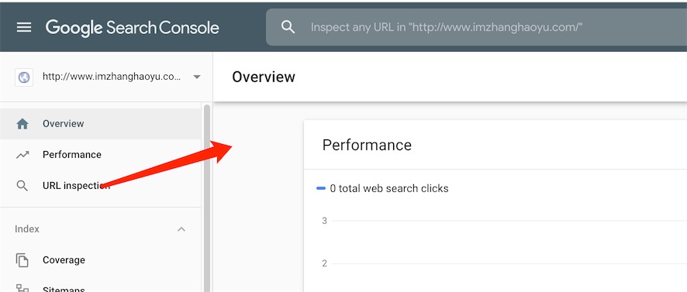This screenshot has height=292, width=687.
Task: Click the property globe icon
Action: [24, 77]
